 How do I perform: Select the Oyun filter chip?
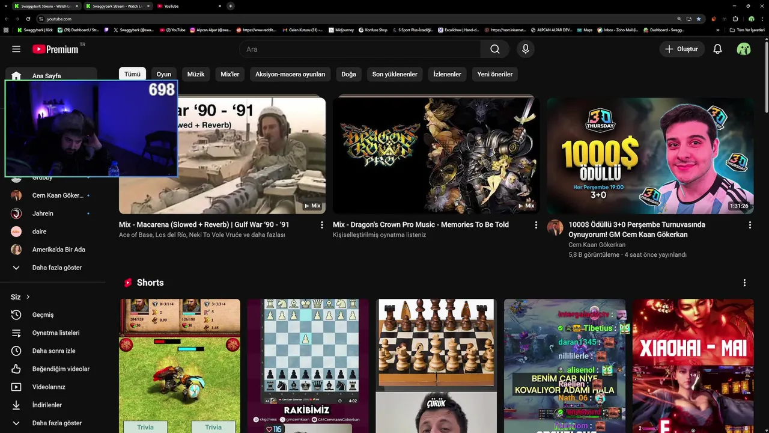(164, 74)
